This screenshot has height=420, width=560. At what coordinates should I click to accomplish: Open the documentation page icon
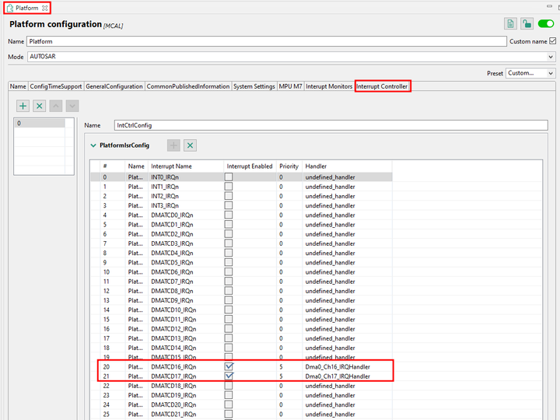[x=510, y=24]
